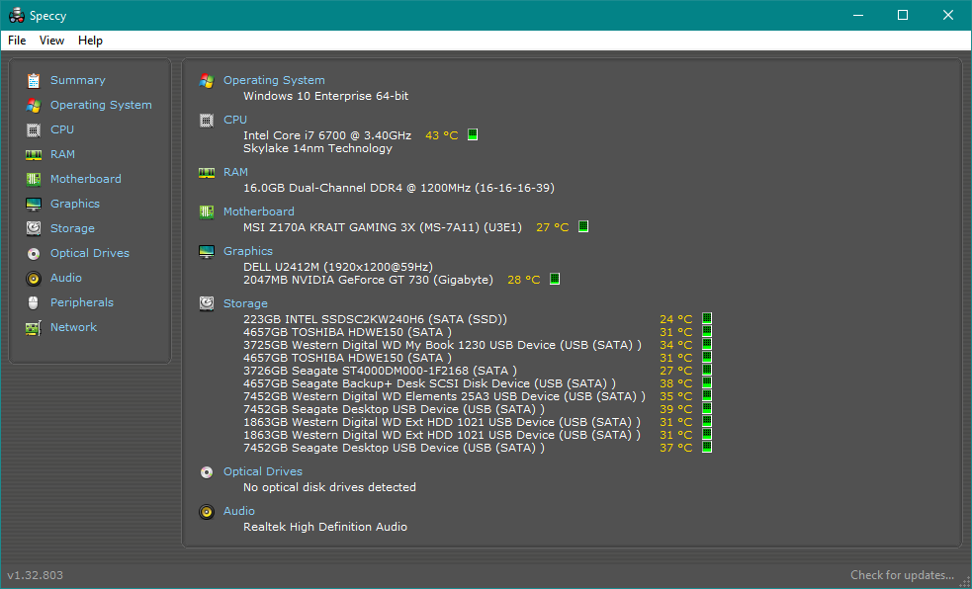Click the Motherboard heading link in main panel
The height and width of the screenshot is (589, 972).
point(258,211)
